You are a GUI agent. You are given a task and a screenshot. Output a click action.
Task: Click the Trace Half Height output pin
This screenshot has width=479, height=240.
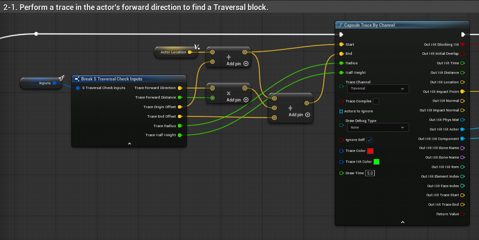tap(180, 135)
